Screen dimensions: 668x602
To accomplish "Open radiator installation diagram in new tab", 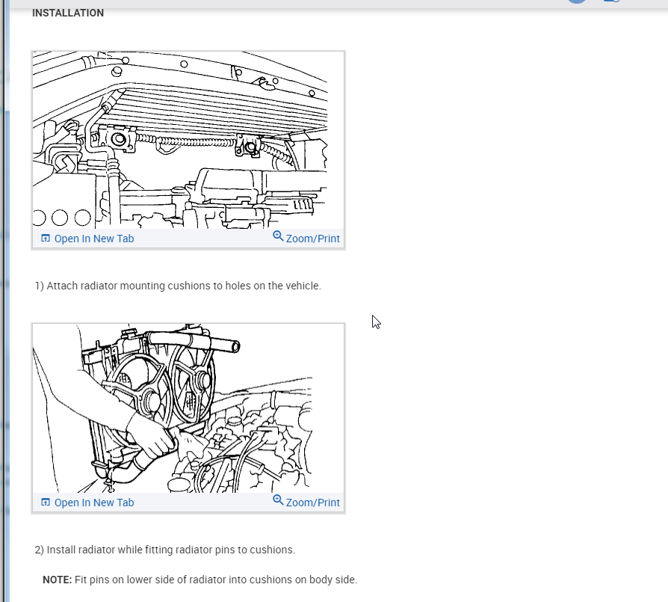I will [87, 503].
